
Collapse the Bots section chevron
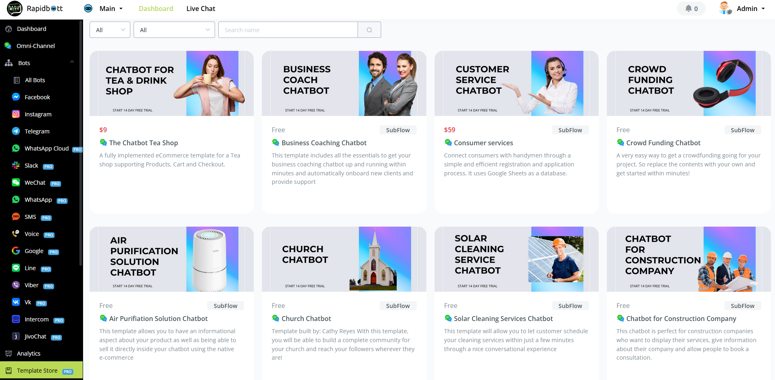(x=72, y=62)
